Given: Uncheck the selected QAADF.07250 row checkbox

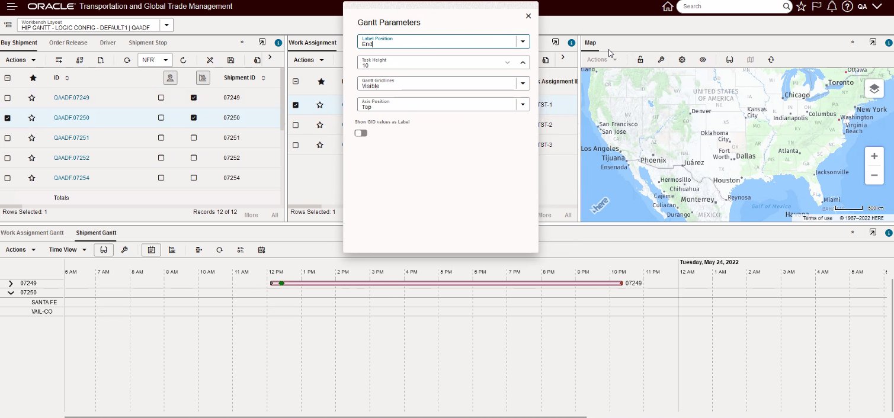Looking at the screenshot, I should (x=8, y=118).
